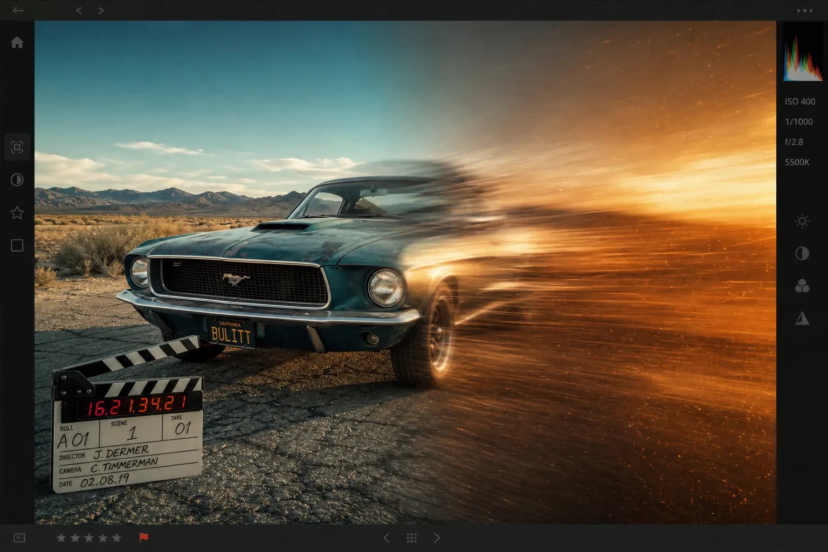The image size is (828, 552).
Task: Open the sun-shaped exposure adjustment
Action: (802, 221)
